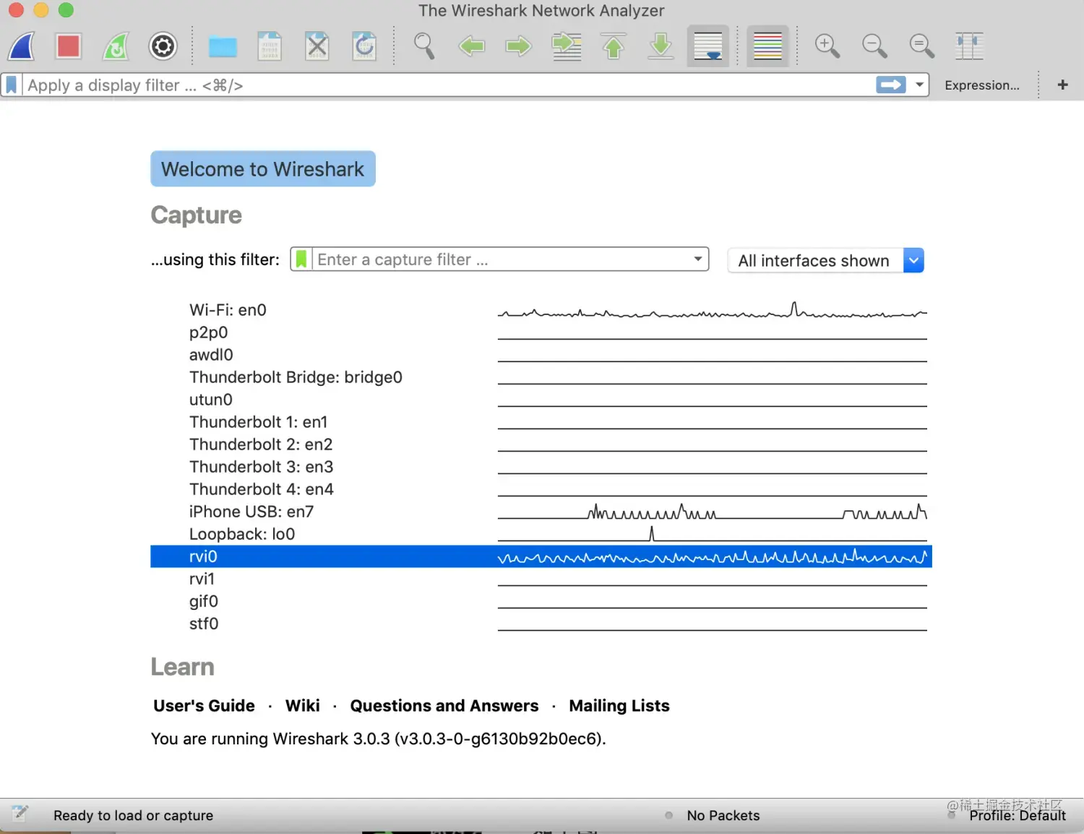Find a packet with magnifier icon
Screen dimensions: 1084x834
pos(424,46)
